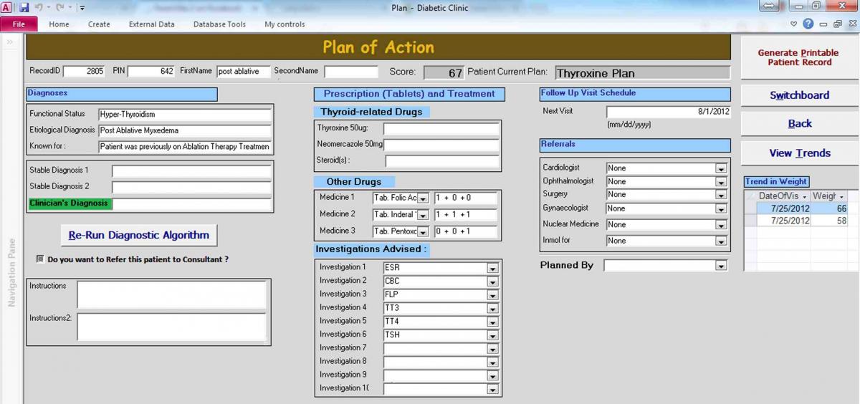This screenshot has height=404, width=860.
Task: Click the Next Visit date field
Action: tap(668, 112)
